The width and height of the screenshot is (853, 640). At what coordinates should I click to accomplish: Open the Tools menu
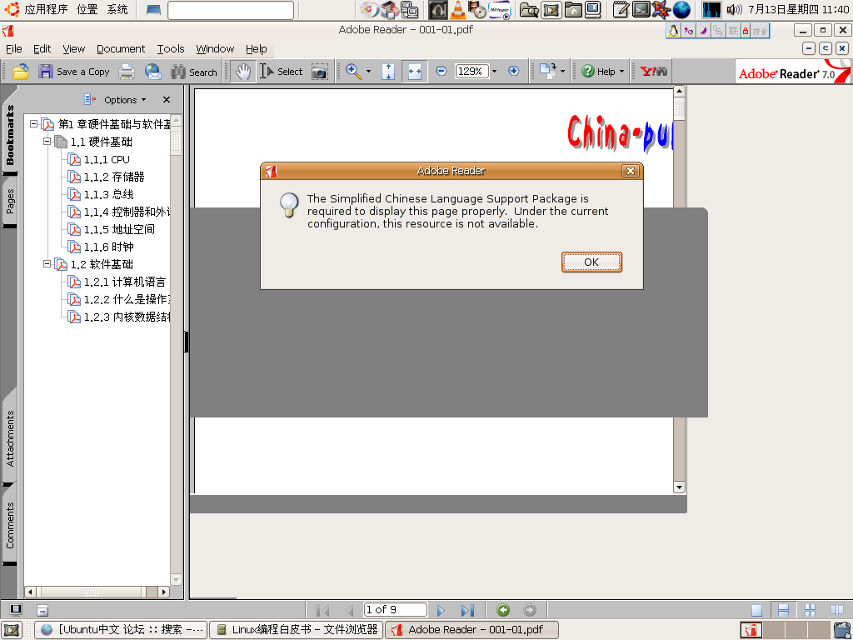pos(171,49)
